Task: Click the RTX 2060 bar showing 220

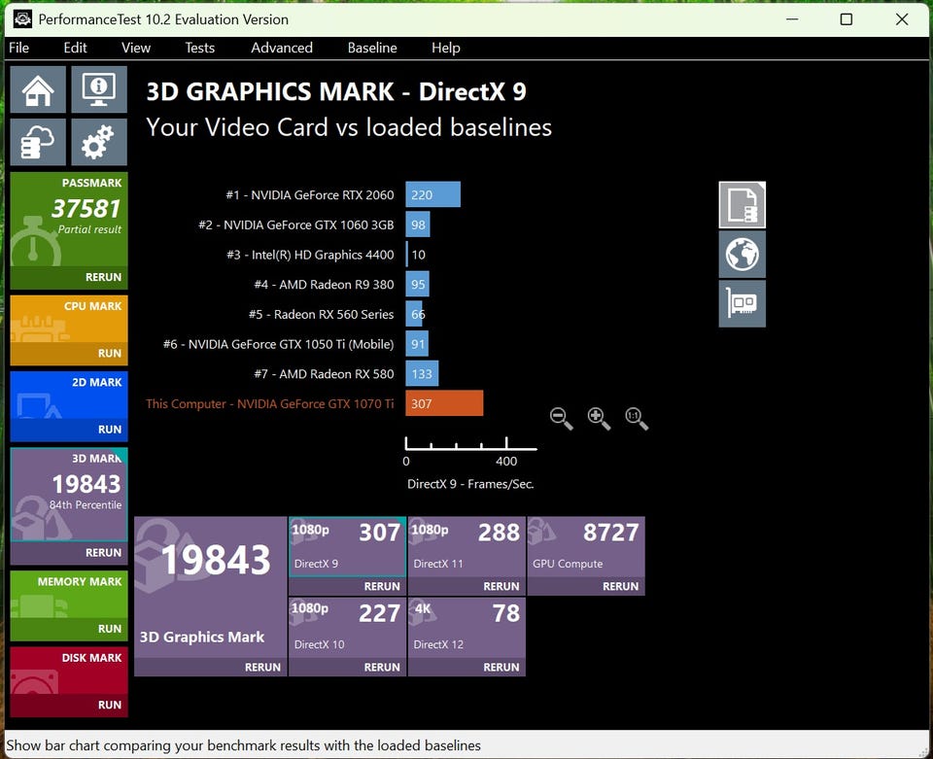Action: click(433, 194)
